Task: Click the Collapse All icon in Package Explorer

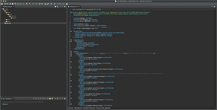Action: click(55, 7)
